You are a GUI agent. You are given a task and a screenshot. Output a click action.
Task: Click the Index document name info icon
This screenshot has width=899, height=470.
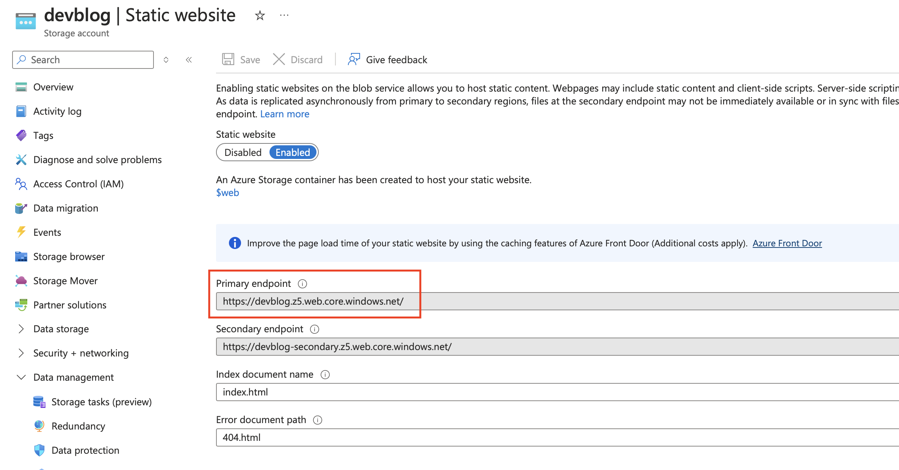pyautogui.click(x=325, y=375)
